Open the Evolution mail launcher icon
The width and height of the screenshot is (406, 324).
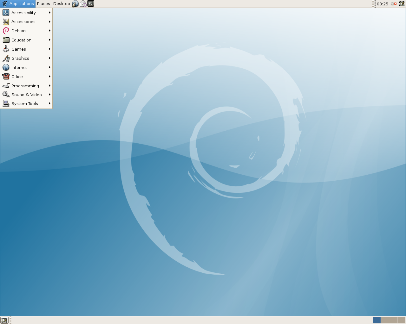point(83,4)
